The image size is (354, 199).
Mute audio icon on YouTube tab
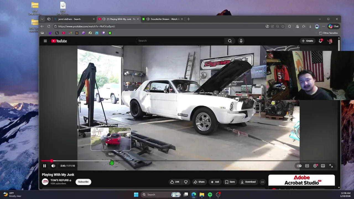point(104,19)
